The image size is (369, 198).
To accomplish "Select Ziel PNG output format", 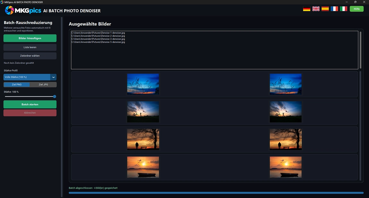I will pyautogui.click(x=17, y=85).
